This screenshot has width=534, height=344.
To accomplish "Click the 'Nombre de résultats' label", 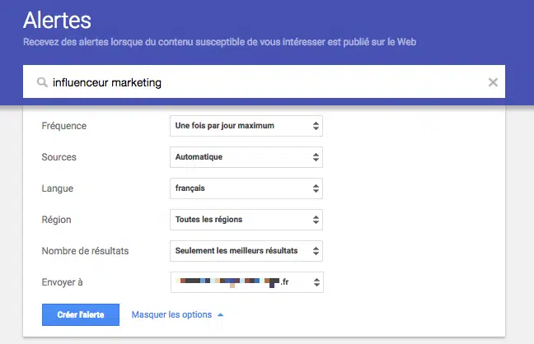I will pos(85,251).
